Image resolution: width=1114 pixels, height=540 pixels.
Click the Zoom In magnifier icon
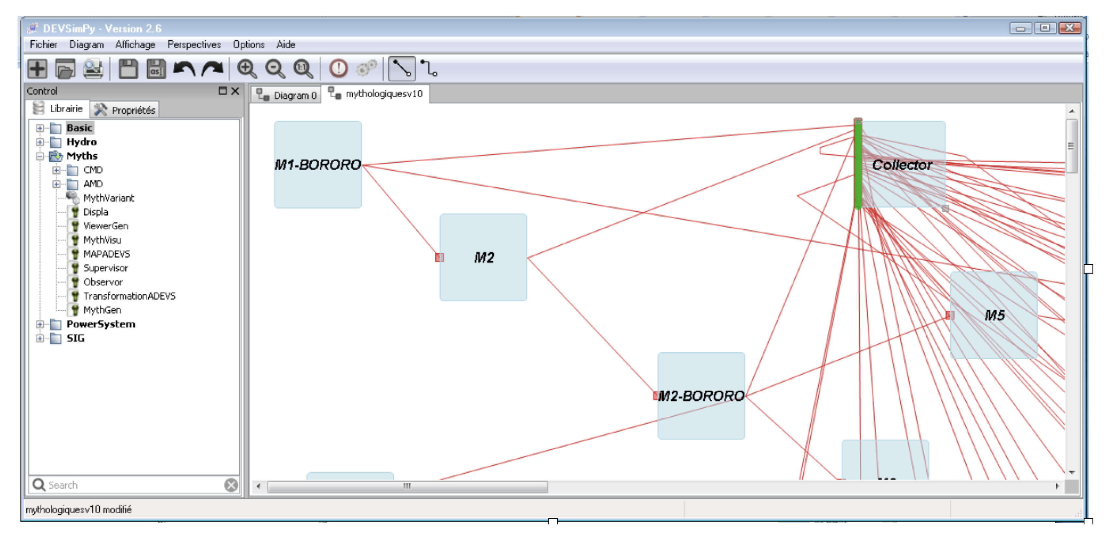coord(247,69)
